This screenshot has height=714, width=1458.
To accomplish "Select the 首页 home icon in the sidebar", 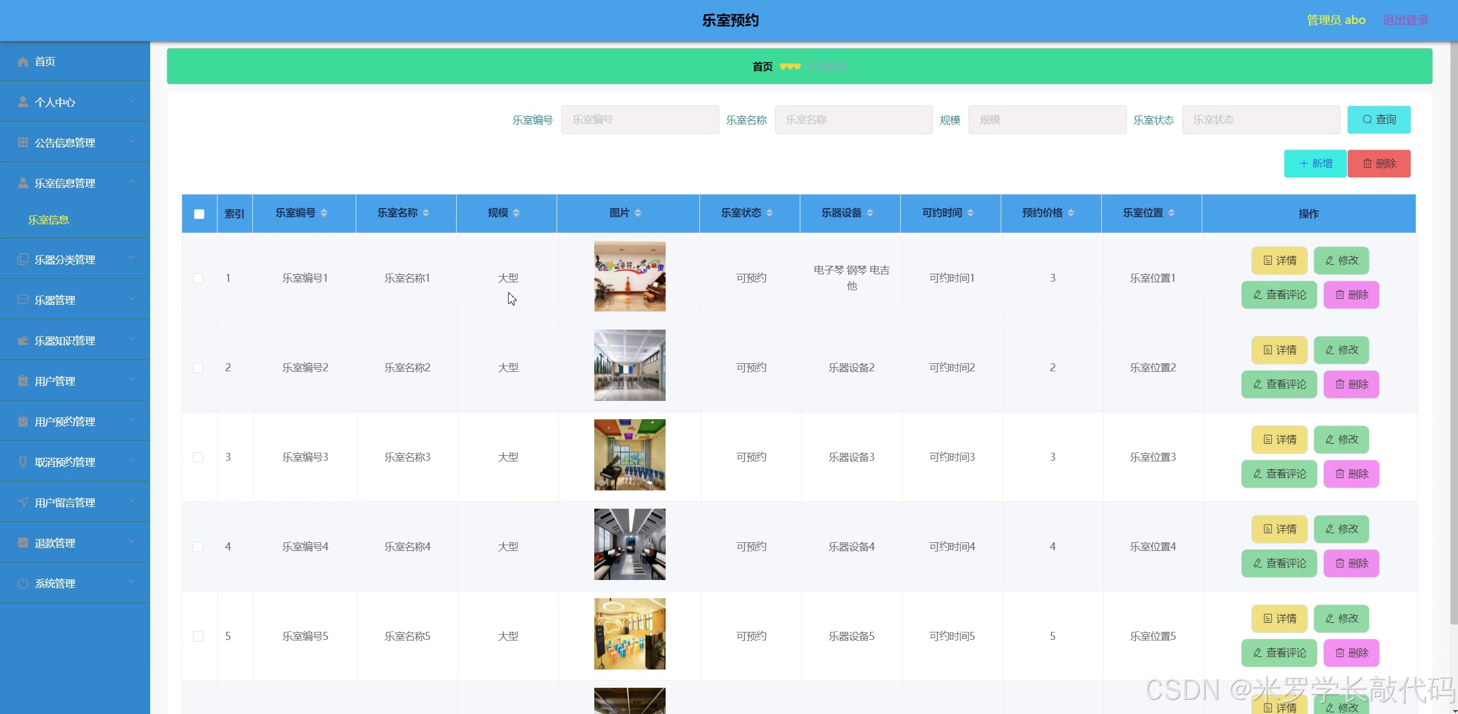I will [x=23, y=61].
